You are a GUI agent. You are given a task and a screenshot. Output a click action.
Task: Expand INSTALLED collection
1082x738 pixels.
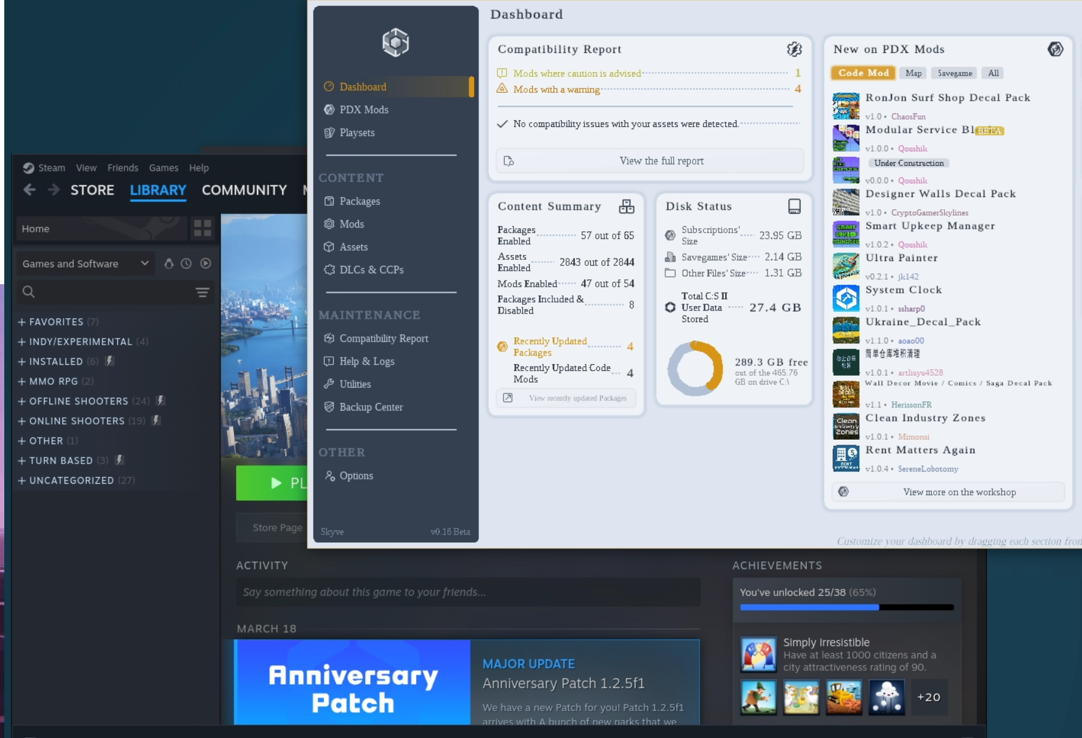point(66,362)
